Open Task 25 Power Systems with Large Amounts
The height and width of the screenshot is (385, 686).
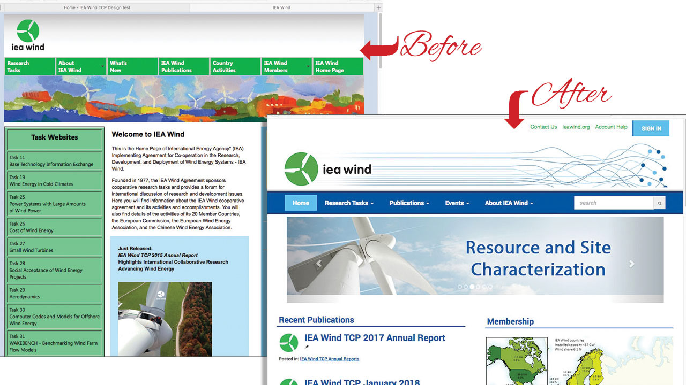[x=54, y=204]
